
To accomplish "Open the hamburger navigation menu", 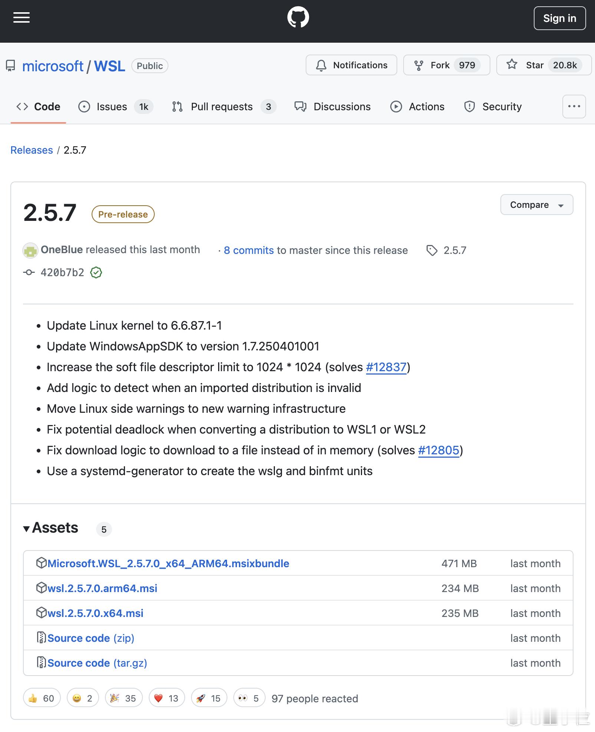I will (22, 17).
